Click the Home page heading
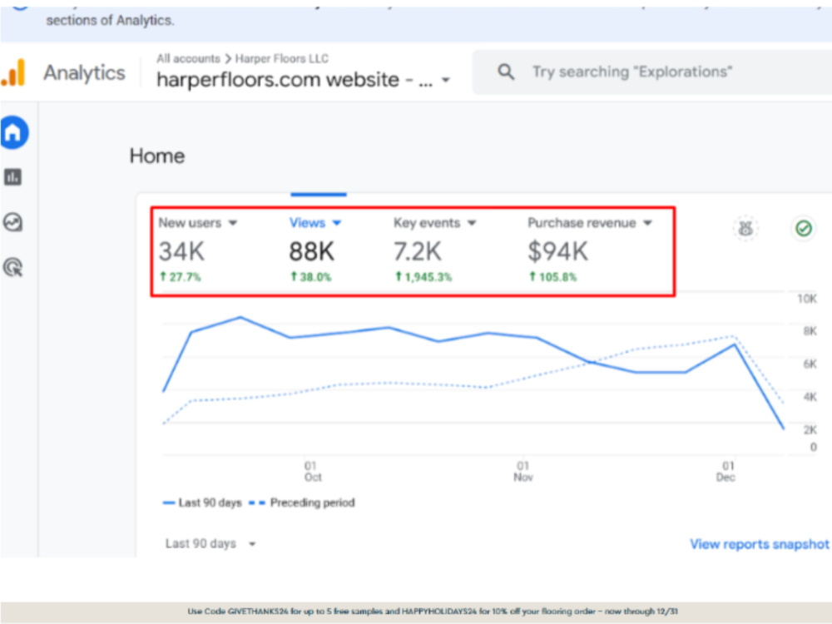832x624 pixels. (x=157, y=156)
